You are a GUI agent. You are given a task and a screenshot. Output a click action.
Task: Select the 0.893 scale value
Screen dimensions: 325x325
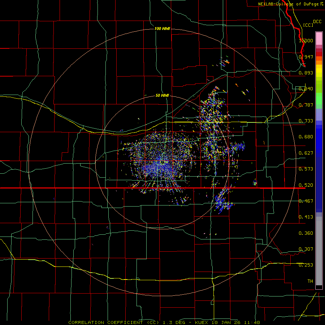pyautogui.click(x=306, y=73)
